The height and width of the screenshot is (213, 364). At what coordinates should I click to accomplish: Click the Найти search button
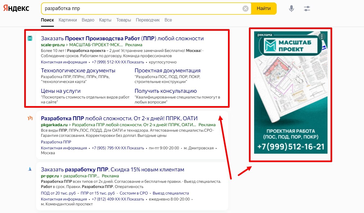(264, 8)
